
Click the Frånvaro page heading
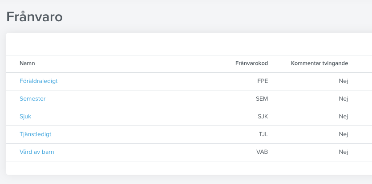(34, 17)
